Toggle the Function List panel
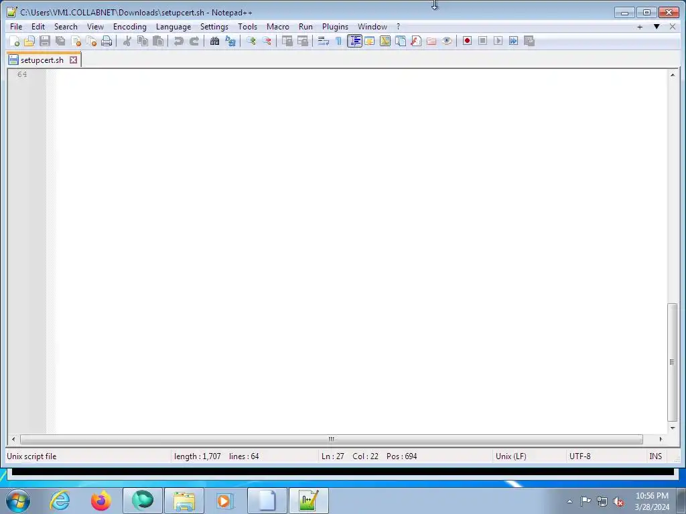 coord(416,41)
